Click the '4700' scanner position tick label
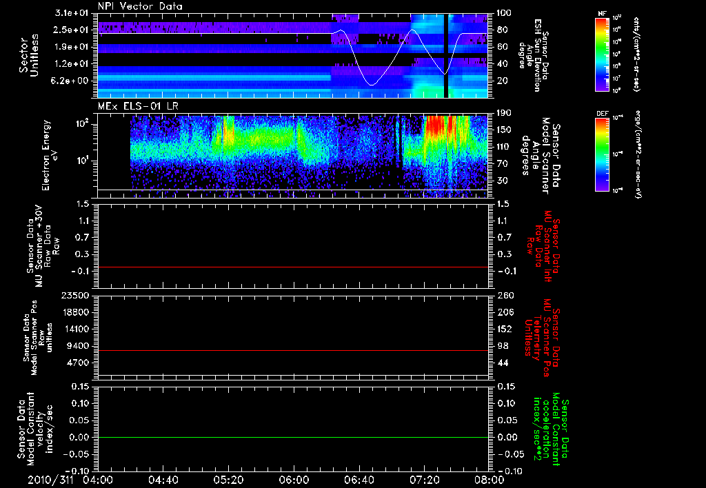The image size is (706, 488). coord(79,363)
